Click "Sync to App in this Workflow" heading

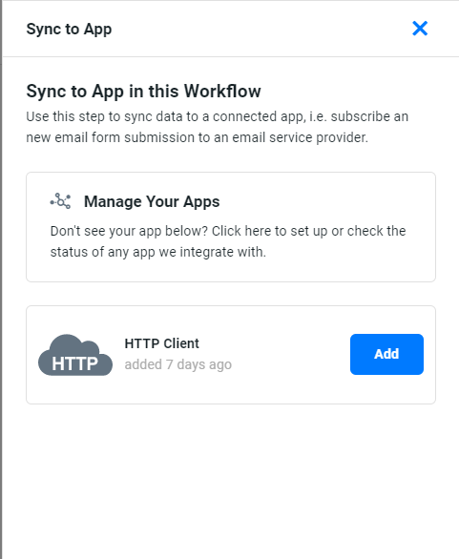coord(143,92)
